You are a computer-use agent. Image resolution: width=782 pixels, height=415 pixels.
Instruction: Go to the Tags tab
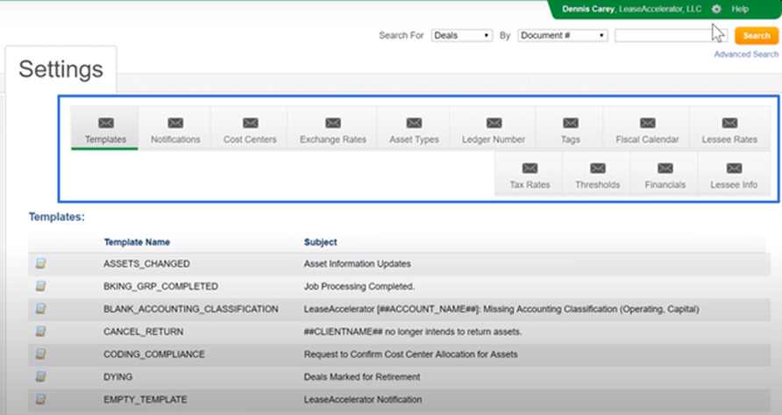[x=570, y=130]
